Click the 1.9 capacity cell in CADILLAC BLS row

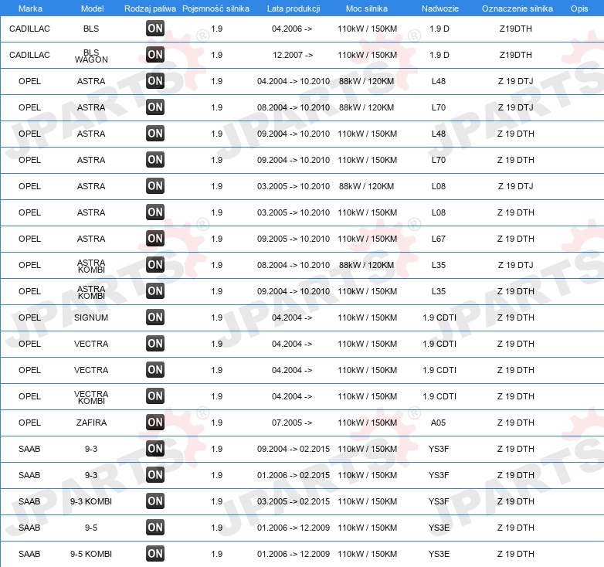pyautogui.click(x=217, y=29)
